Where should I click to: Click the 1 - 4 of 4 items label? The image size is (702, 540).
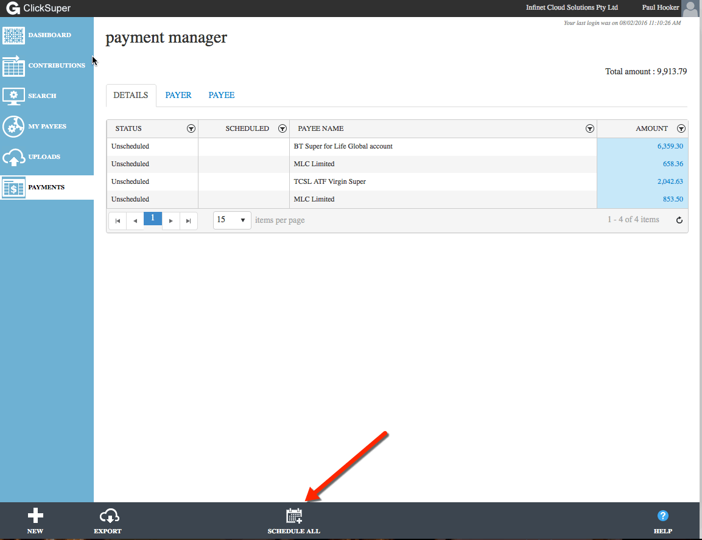633,220
